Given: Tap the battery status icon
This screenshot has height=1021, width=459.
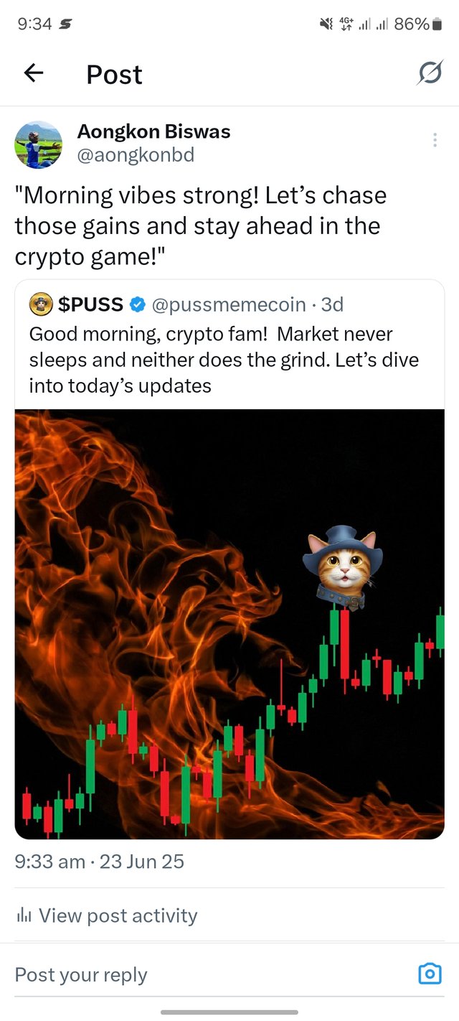Looking at the screenshot, I should click(x=437, y=24).
